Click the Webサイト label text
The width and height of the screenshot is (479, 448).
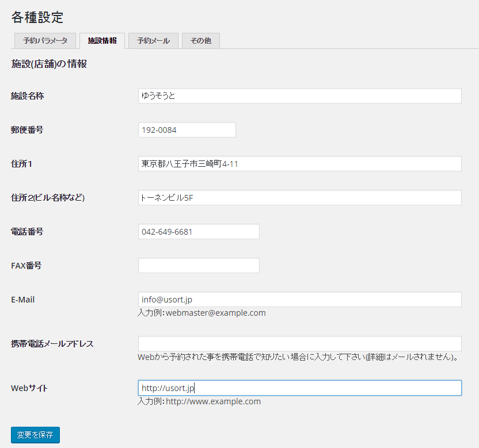(x=29, y=388)
